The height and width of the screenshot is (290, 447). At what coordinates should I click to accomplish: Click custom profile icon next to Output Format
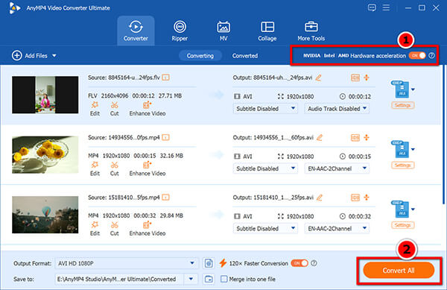209,263
